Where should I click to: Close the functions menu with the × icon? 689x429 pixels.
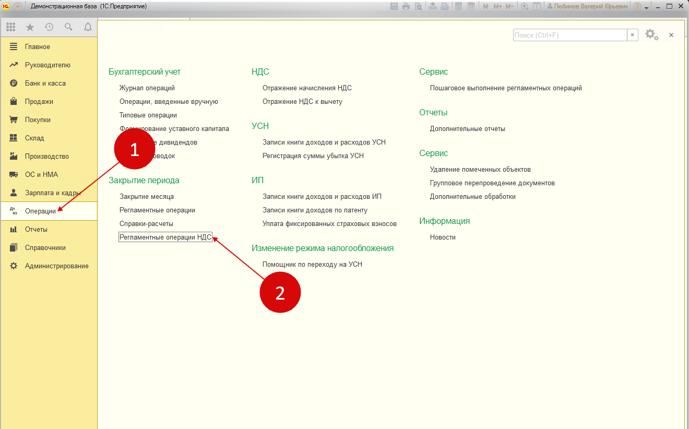(671, 35)
